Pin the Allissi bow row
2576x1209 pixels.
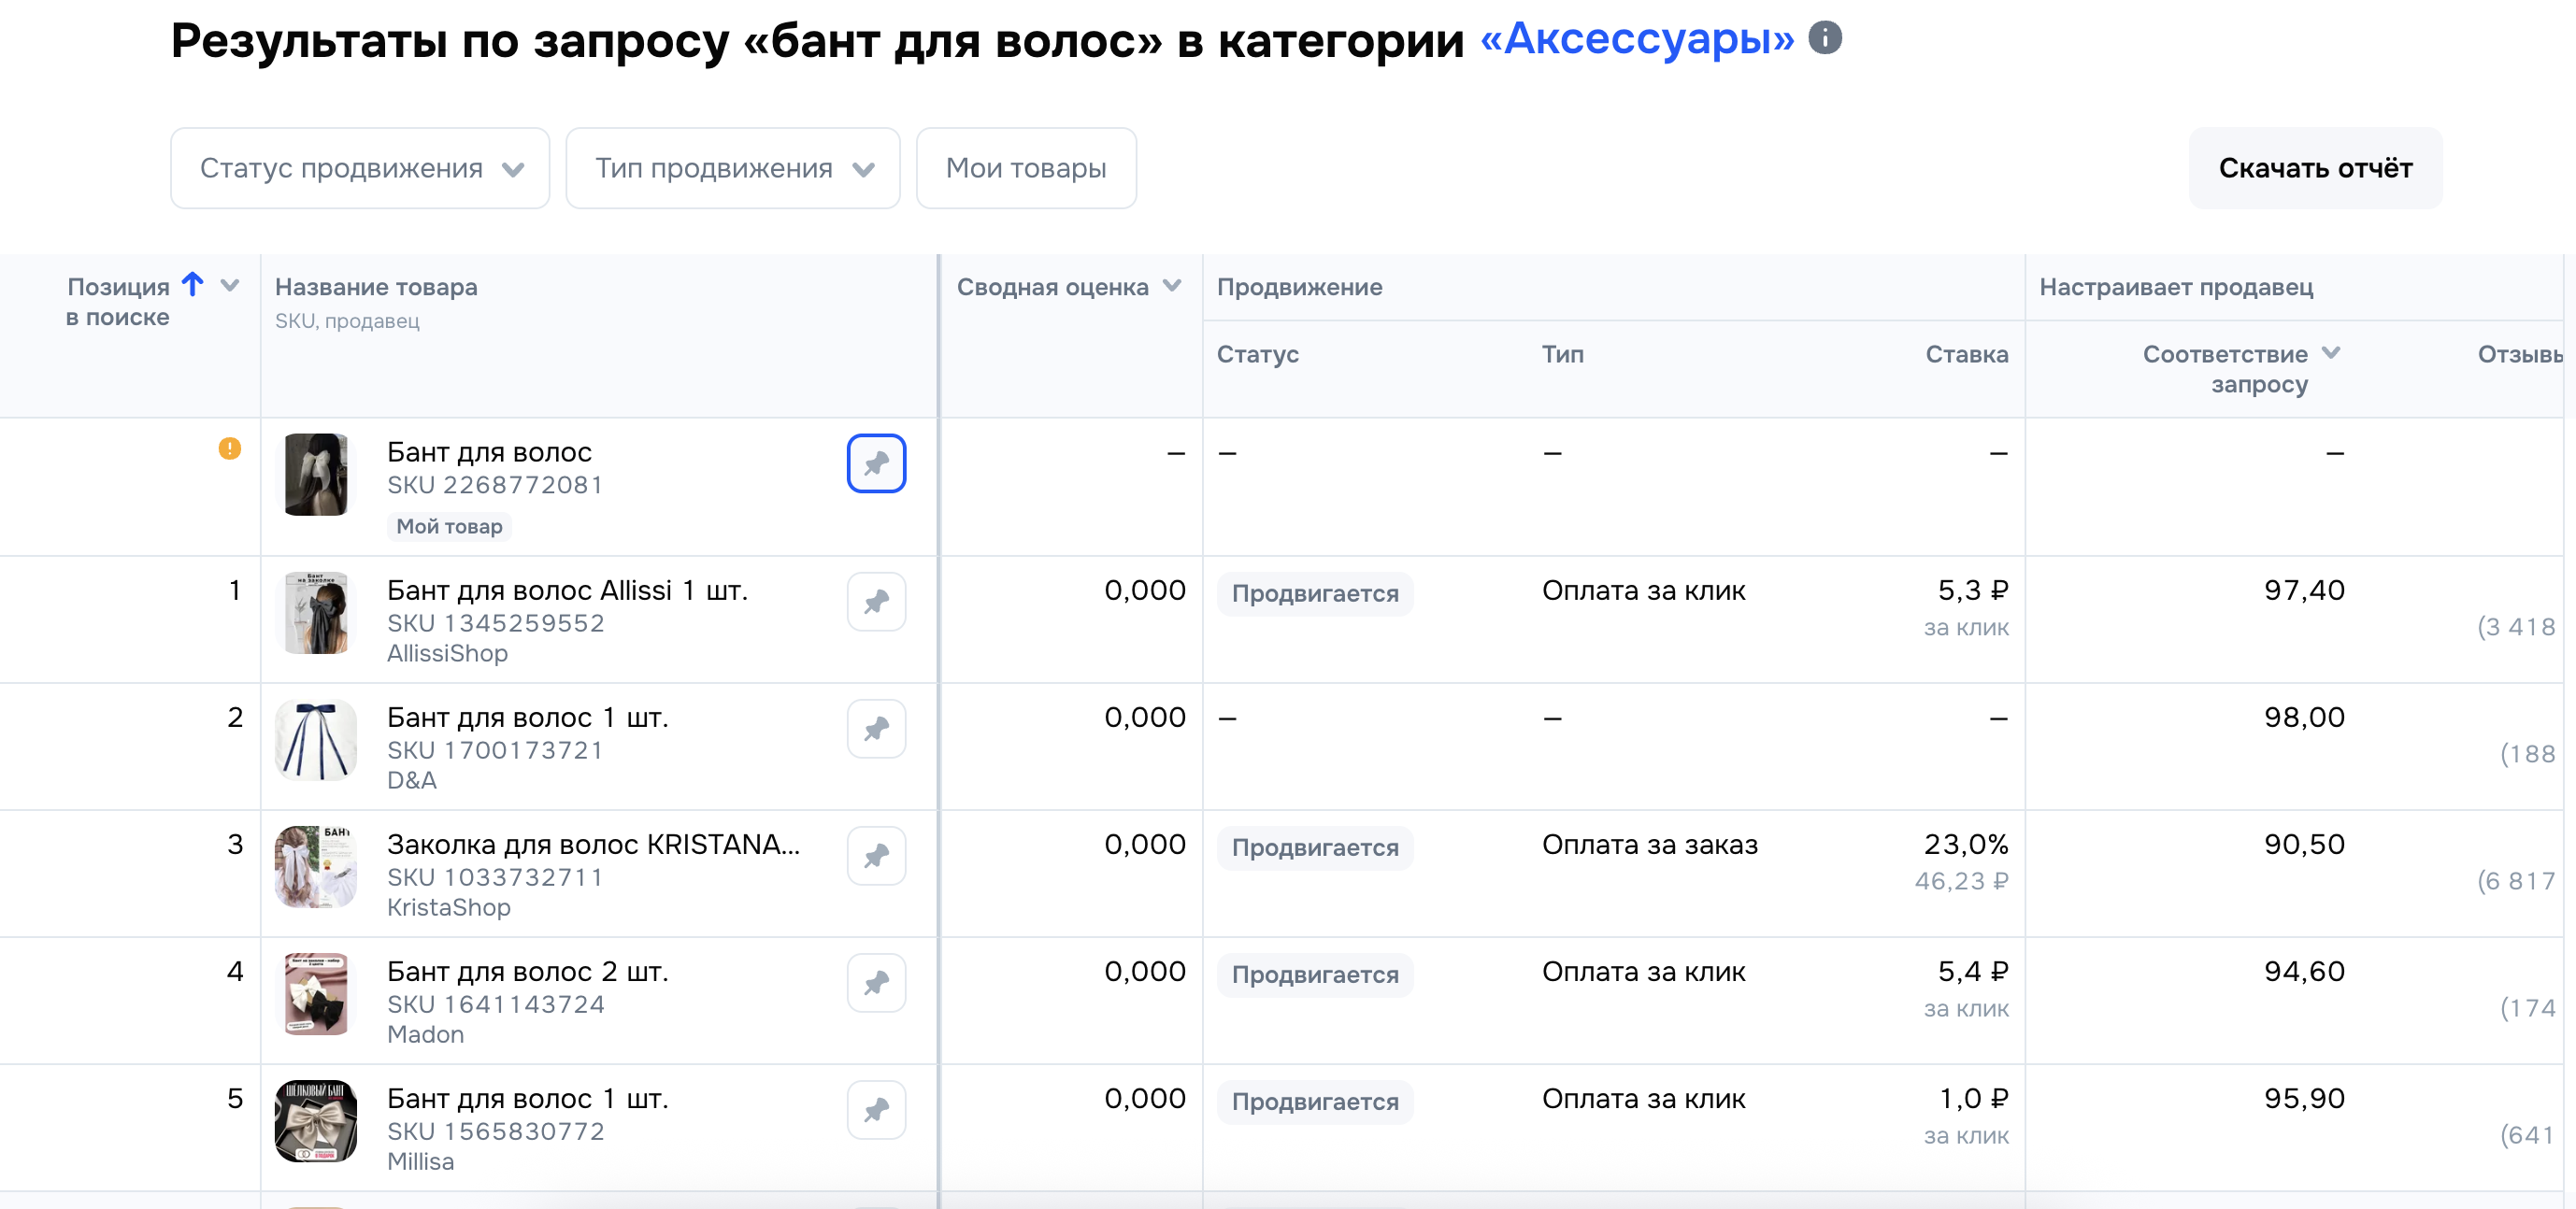[876, 602]
